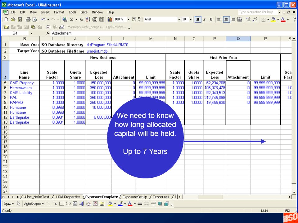Toggle Underline formatting
This screenshot has height=223, width=298.
pyautogui.click(x=211, y=19)
